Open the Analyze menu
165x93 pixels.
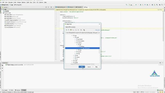pyautogui.click(x=19, y=2)
